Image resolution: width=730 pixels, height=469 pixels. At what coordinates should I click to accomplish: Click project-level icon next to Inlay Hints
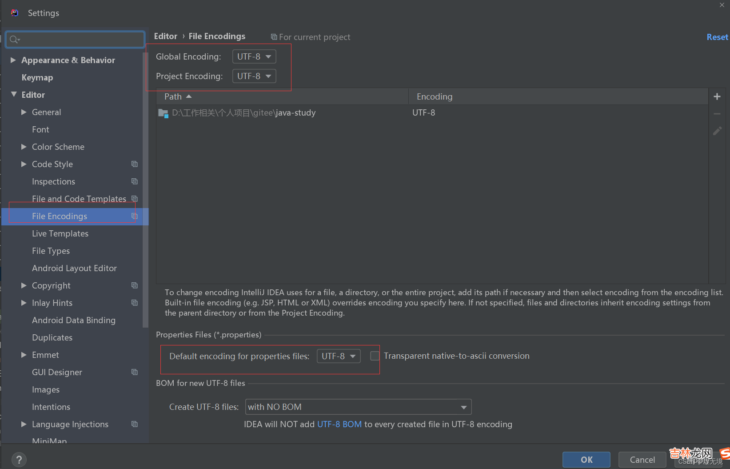(x=135, y=303)
